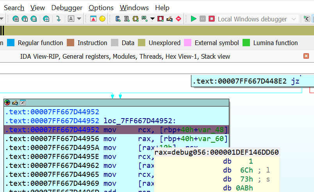
Task: Expand the text style 'A' dropdown arrow
Action: click(x=79, y=19)
